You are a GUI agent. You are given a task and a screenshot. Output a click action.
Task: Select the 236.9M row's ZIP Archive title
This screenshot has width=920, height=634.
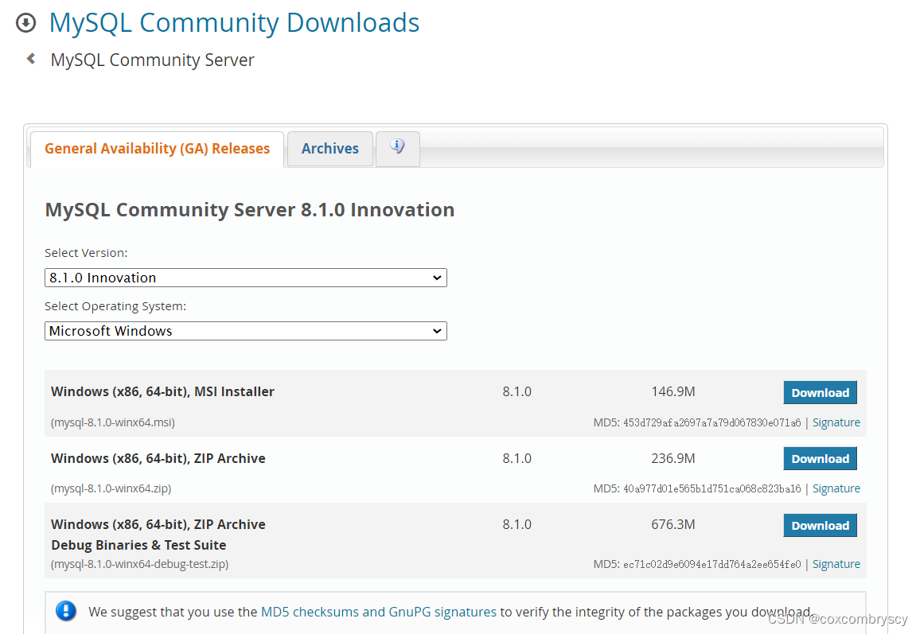158,459
